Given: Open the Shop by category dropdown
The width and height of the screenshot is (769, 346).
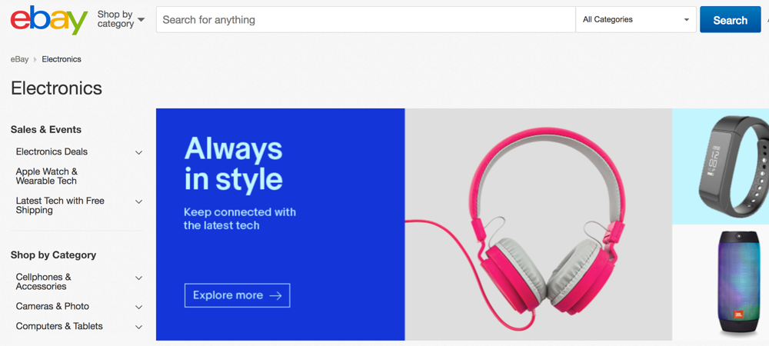Looking at the screenshot, I should [x=122, y=19].
